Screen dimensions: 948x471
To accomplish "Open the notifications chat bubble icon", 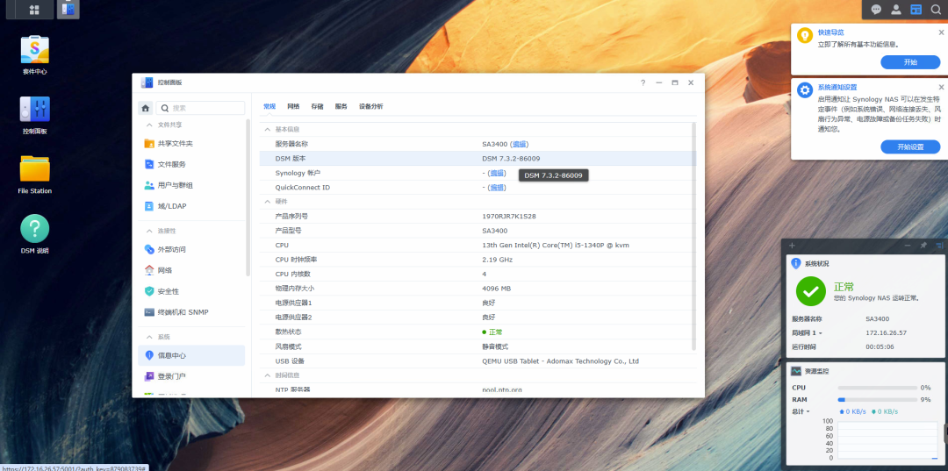I will (x=876, y=10).
